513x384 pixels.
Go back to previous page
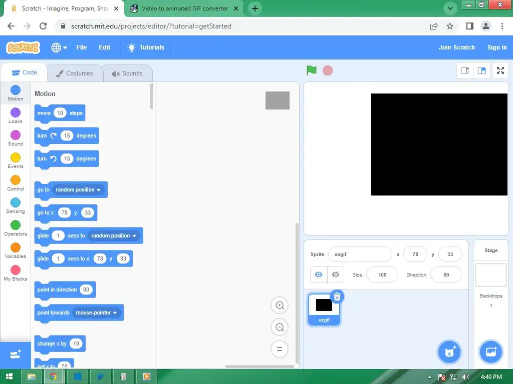click(11, 26)
